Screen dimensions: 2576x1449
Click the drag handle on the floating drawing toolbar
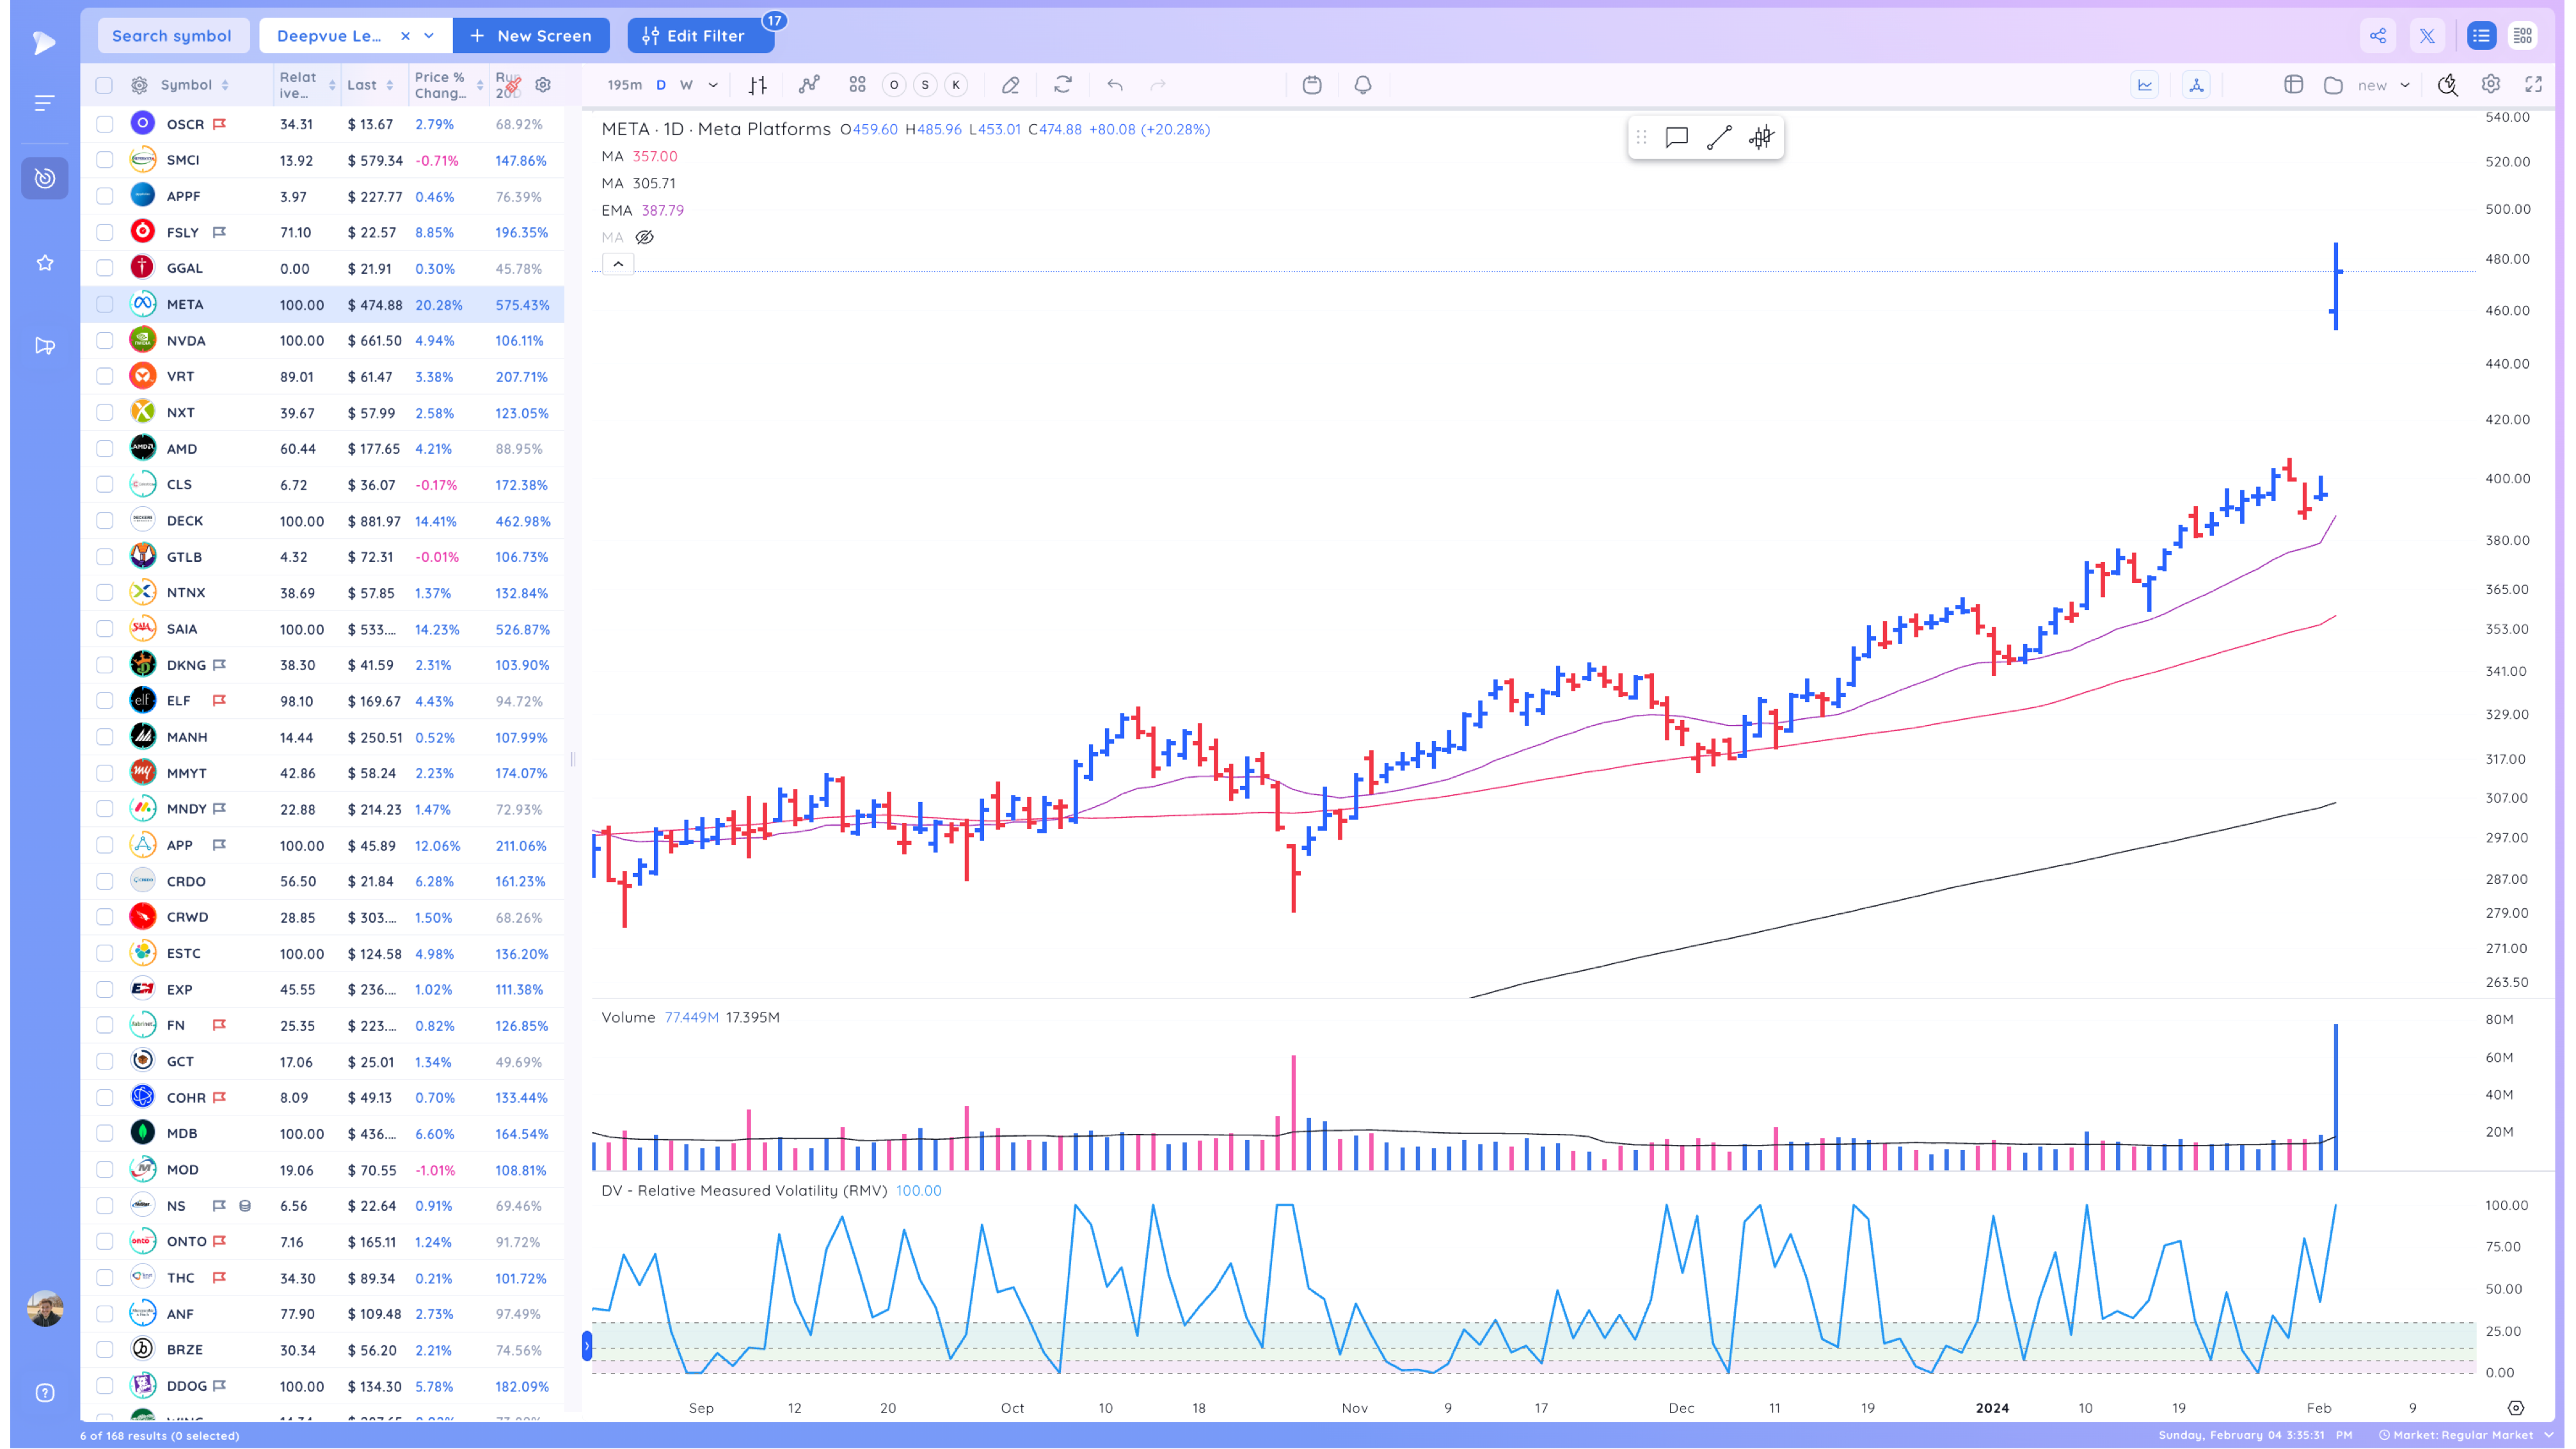click(x=1641, y=137)
